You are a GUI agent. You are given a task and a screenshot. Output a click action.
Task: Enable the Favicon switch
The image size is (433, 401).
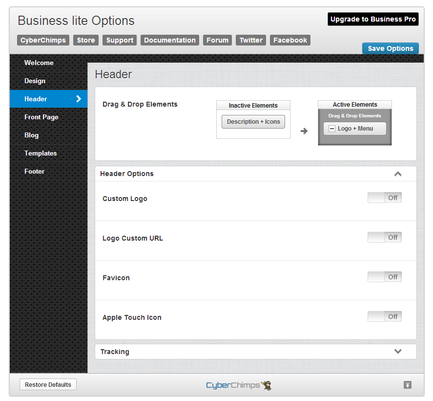pyautogui.click(x=384, y=277)
